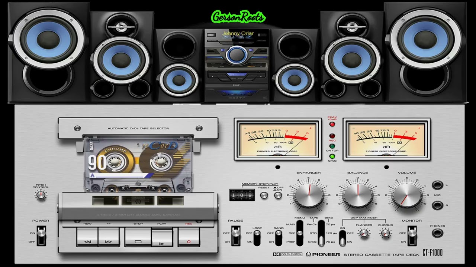Click the CHORUS knob
The image size is (476, 267).
click(385, 233)
